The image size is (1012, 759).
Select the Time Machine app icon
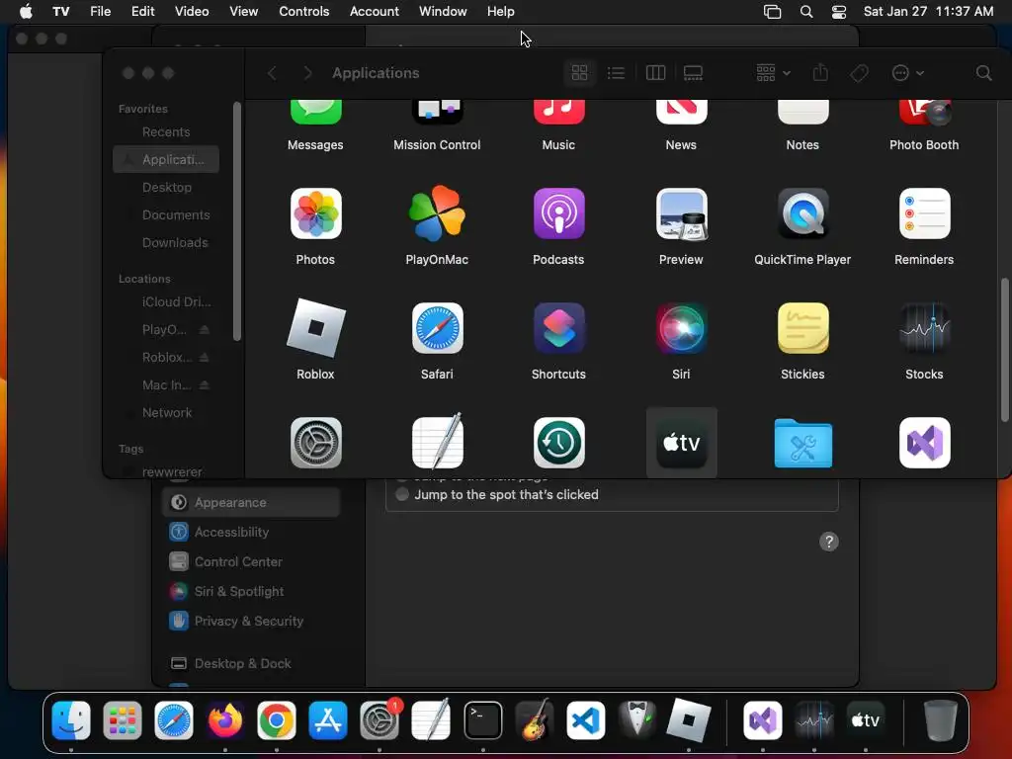point(559,443)
